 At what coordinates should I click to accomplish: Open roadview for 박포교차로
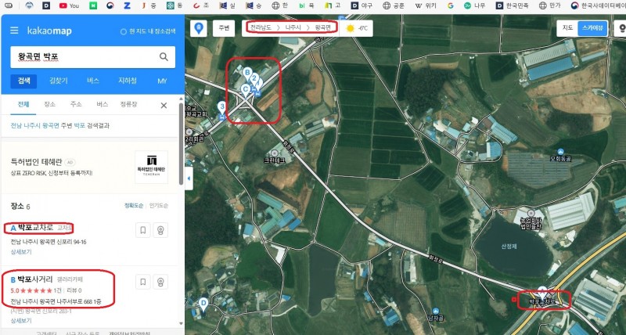[x=161, y=230]
